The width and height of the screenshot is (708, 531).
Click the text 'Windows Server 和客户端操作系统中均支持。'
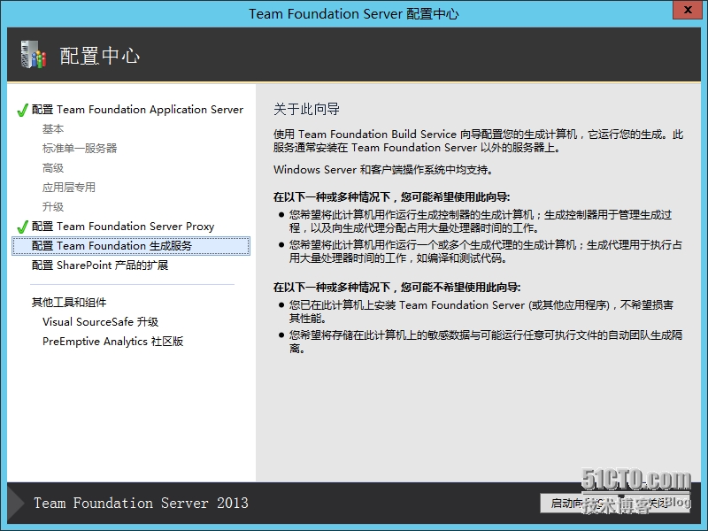tap(383, 170)
